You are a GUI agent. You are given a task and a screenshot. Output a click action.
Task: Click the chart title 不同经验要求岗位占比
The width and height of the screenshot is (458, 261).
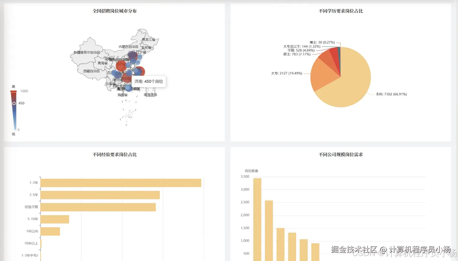(115, 154)
